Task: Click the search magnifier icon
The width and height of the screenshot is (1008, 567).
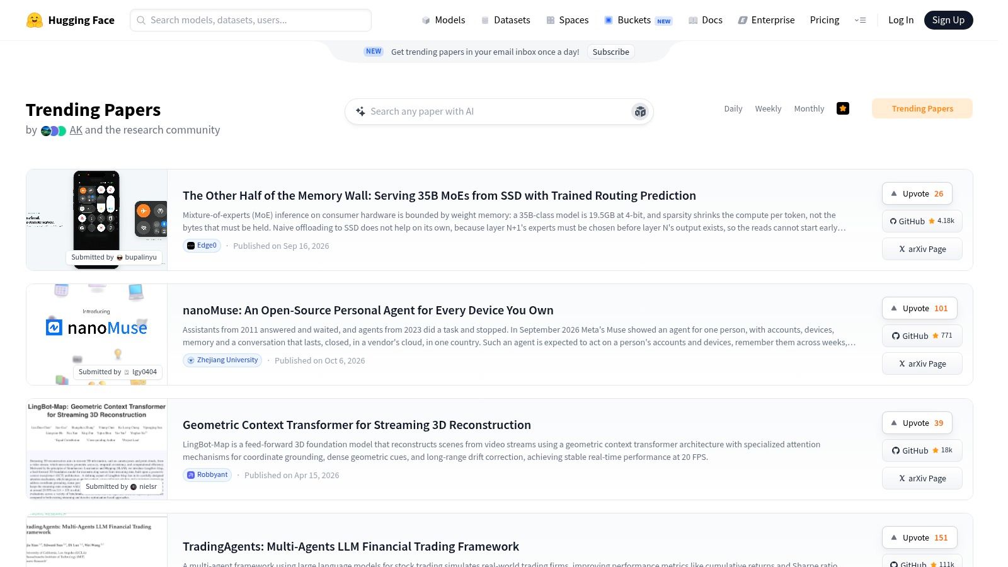Action: coord(141,20)
